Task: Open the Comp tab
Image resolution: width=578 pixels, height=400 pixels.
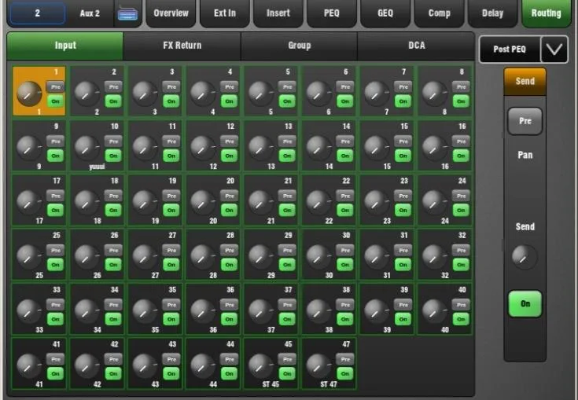Action: click(439, 13)
